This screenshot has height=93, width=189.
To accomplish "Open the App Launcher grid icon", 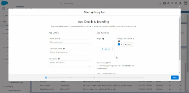I will pyautogui.click(x=3, y=8).
